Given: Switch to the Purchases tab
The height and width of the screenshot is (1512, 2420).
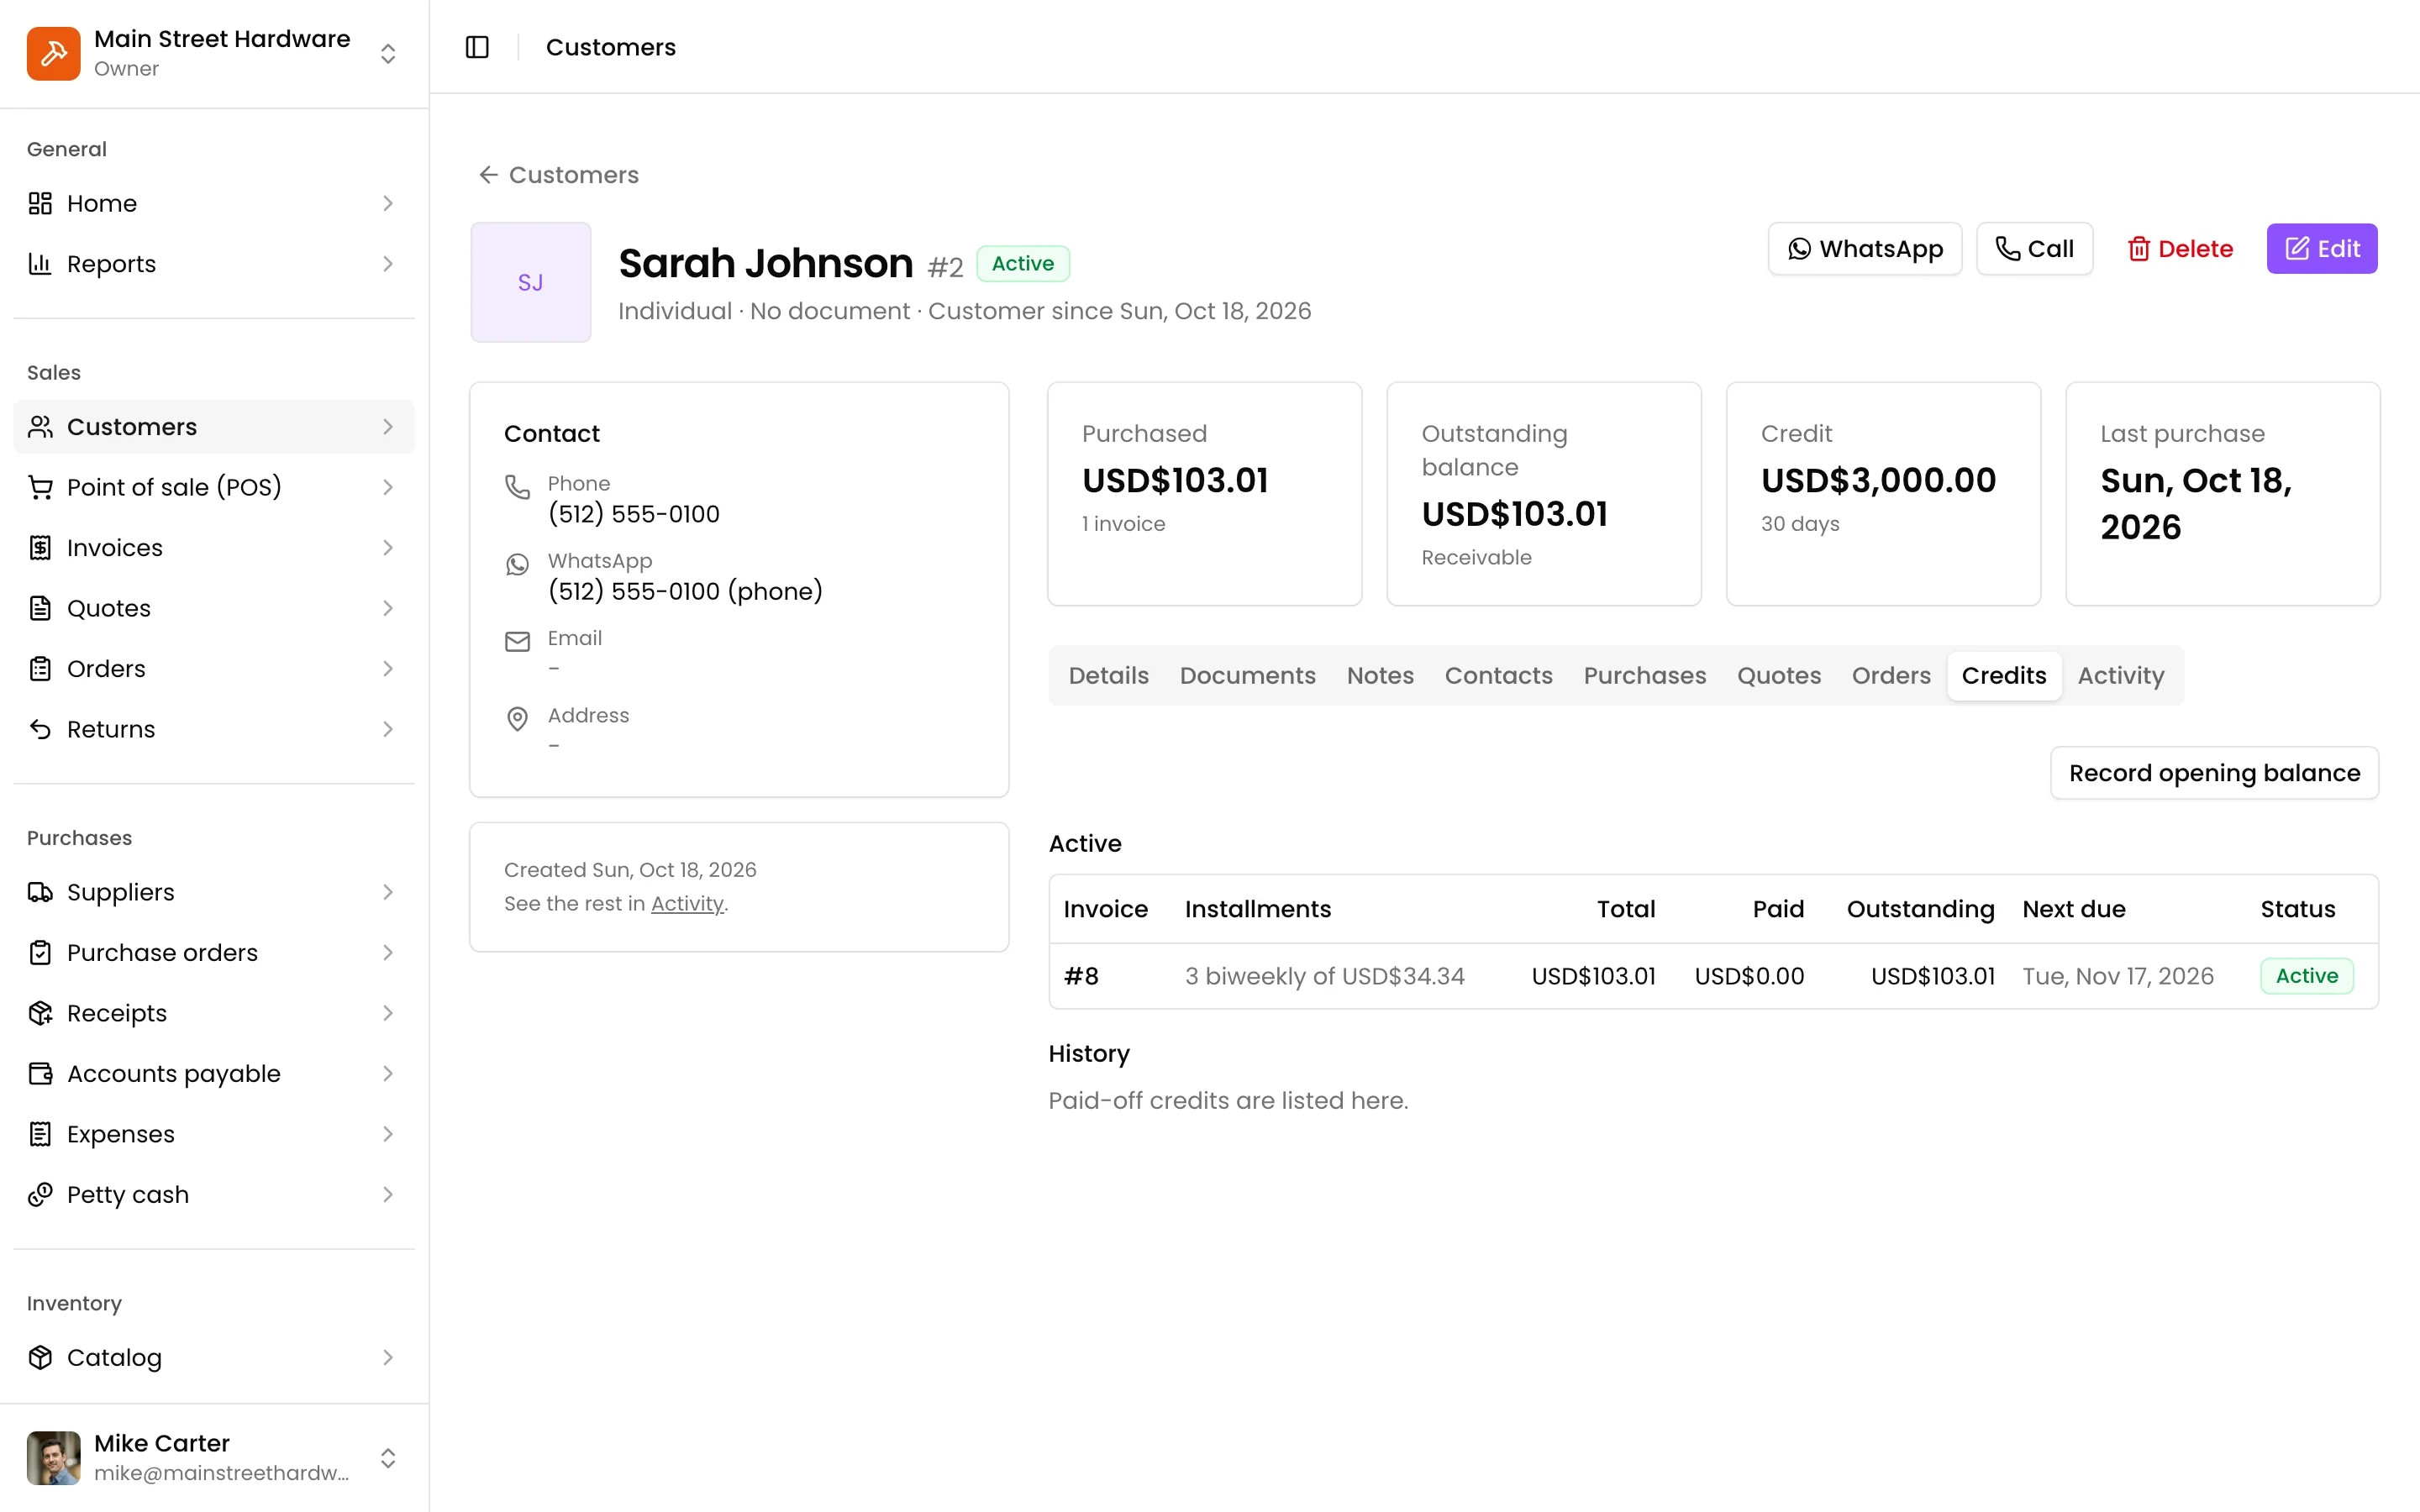Looking at the screenshot, I should pos(1644,676).
